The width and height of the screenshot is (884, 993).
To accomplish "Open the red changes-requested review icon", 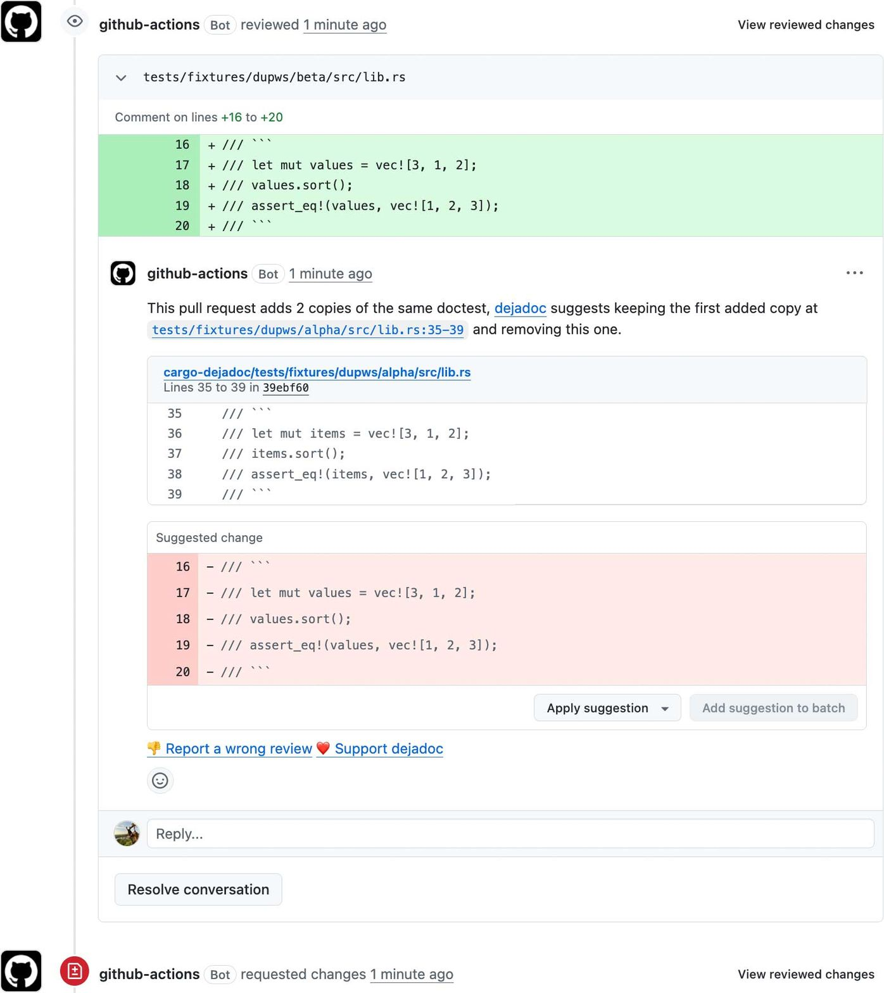I will [75, 971].
